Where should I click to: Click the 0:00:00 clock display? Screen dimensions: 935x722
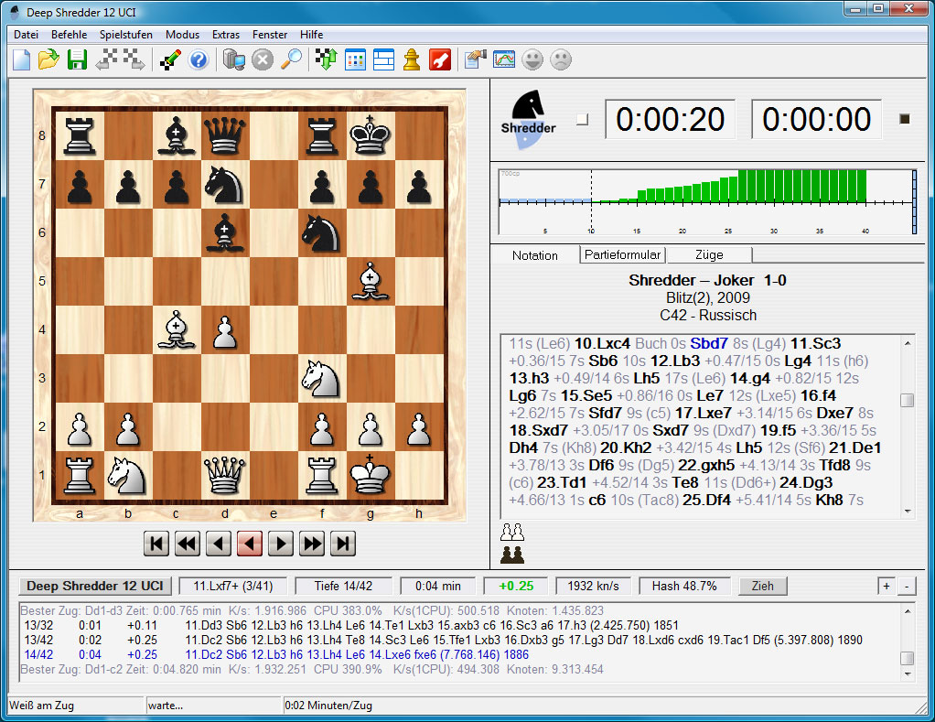pyautogui.click(x=816, y=119)
